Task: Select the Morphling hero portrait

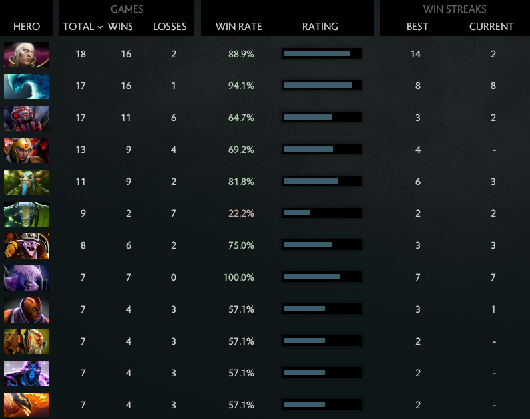Action: pos(26,86)
